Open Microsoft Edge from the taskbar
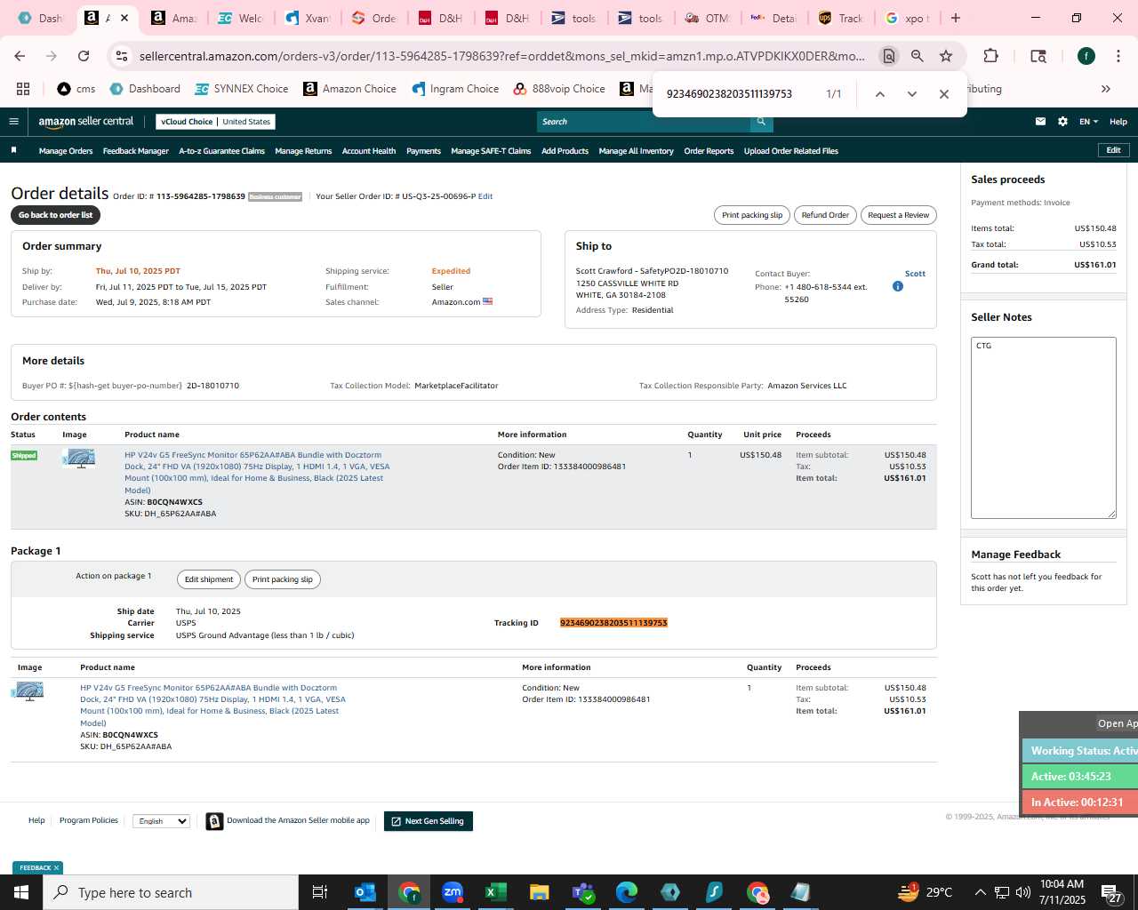Image resolution: width=1138 pixels, height=910 pixels. (626, 892)
